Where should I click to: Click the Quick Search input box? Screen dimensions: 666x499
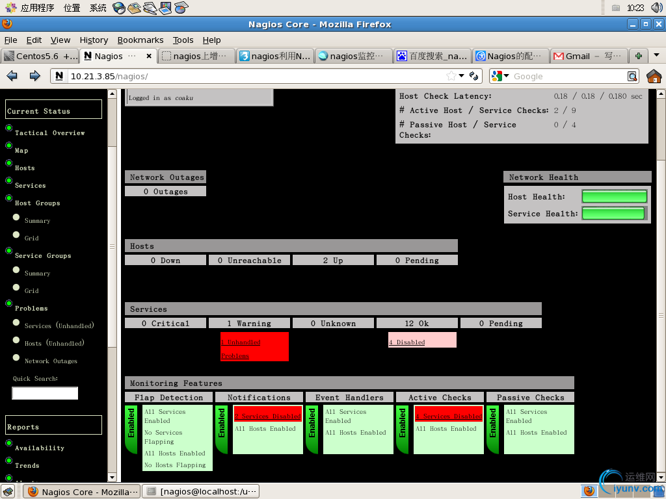point(45,393)
